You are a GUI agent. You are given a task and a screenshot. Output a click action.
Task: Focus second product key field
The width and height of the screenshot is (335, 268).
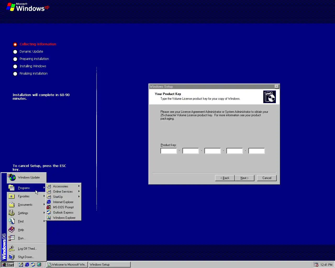(191, 151)
